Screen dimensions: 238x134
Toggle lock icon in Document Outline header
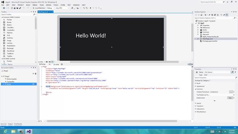(x=36, y=74)
